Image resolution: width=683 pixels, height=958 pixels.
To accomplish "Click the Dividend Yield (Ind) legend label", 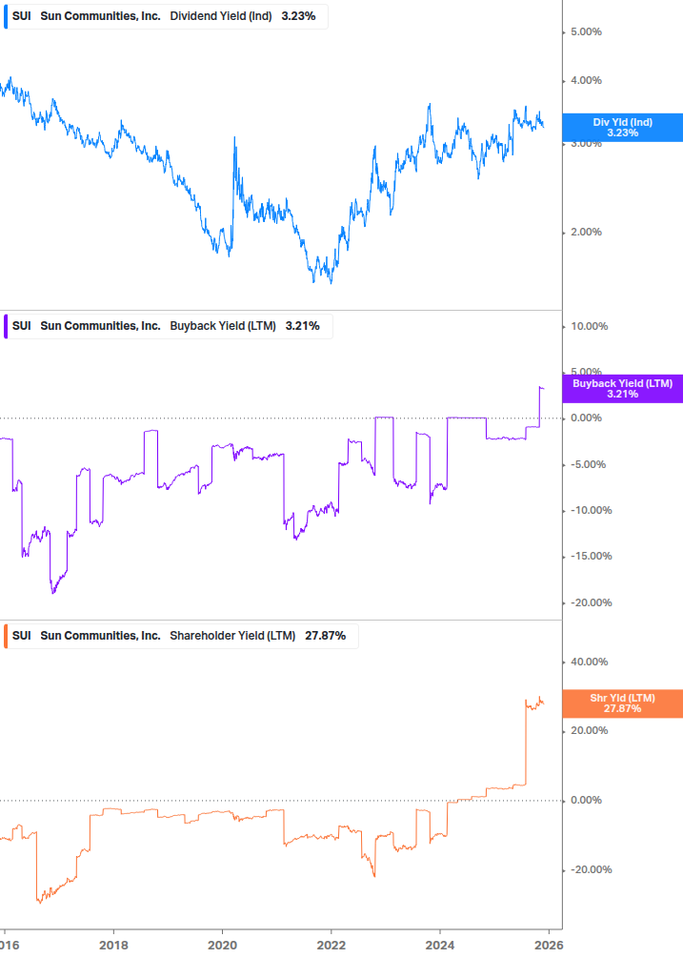I will click(x=220, y=16).
